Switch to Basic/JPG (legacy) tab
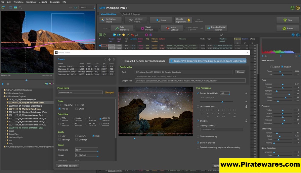 point(132,14)
